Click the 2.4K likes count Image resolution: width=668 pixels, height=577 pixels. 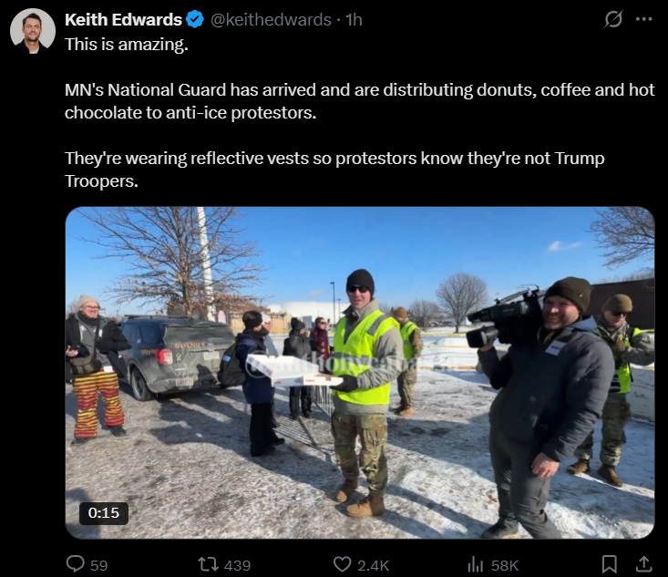point(374,565)
